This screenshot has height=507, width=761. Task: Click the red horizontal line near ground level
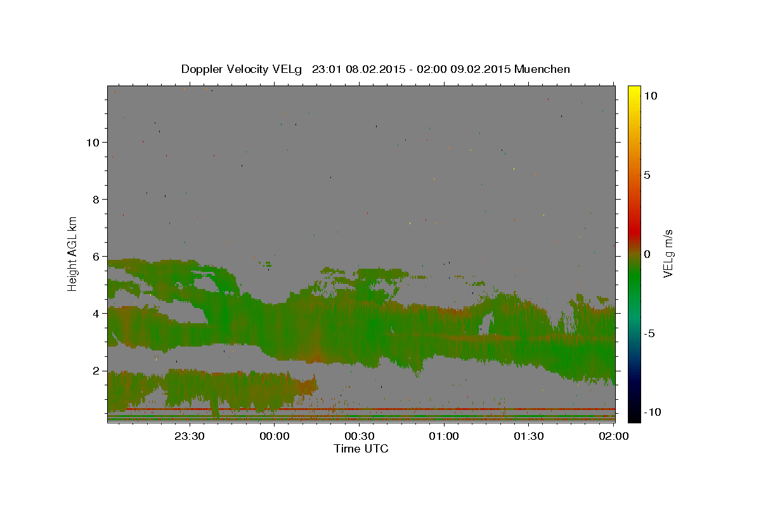[x=370, y=409]
